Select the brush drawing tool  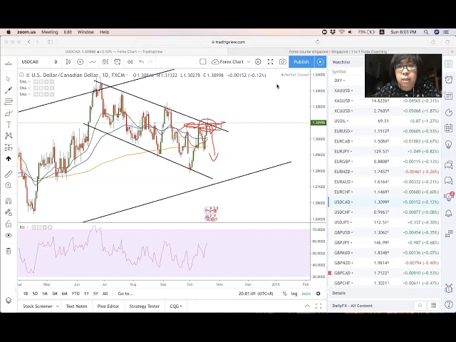(9, 113)
